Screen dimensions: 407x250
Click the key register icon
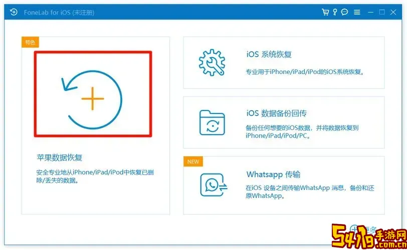tap(335, 12)
